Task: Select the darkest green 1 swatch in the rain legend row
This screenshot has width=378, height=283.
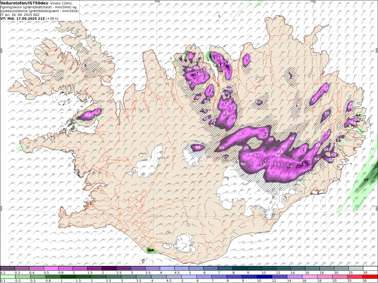Action: (x=68, y=277)
